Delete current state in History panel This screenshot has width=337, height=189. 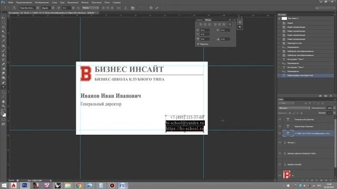(331, 96)
